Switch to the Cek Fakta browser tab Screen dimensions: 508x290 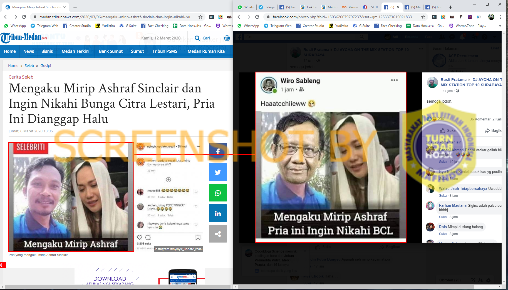tap(309, 7)
